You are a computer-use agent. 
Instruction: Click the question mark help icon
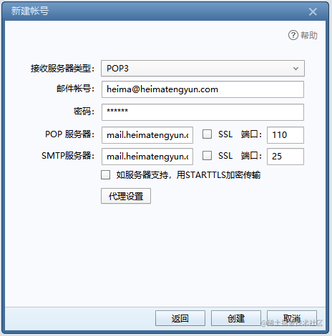(293, 35)
